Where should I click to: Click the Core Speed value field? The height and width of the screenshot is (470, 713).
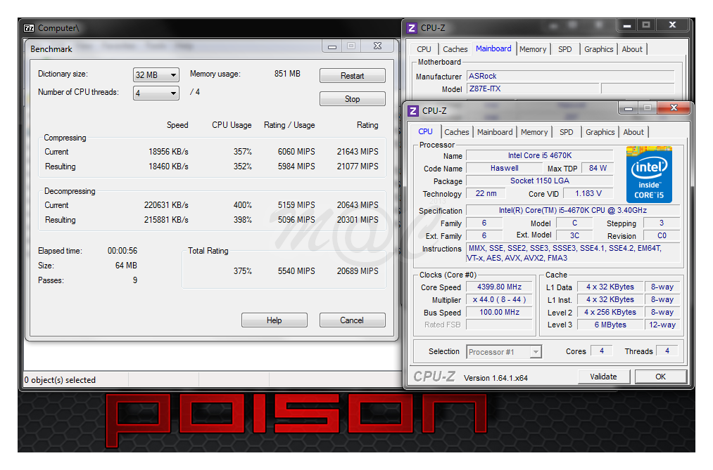501,287
